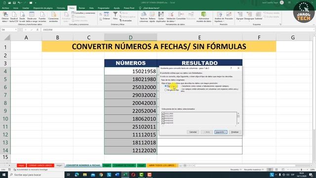Click Avanzadas filter option

126,21
